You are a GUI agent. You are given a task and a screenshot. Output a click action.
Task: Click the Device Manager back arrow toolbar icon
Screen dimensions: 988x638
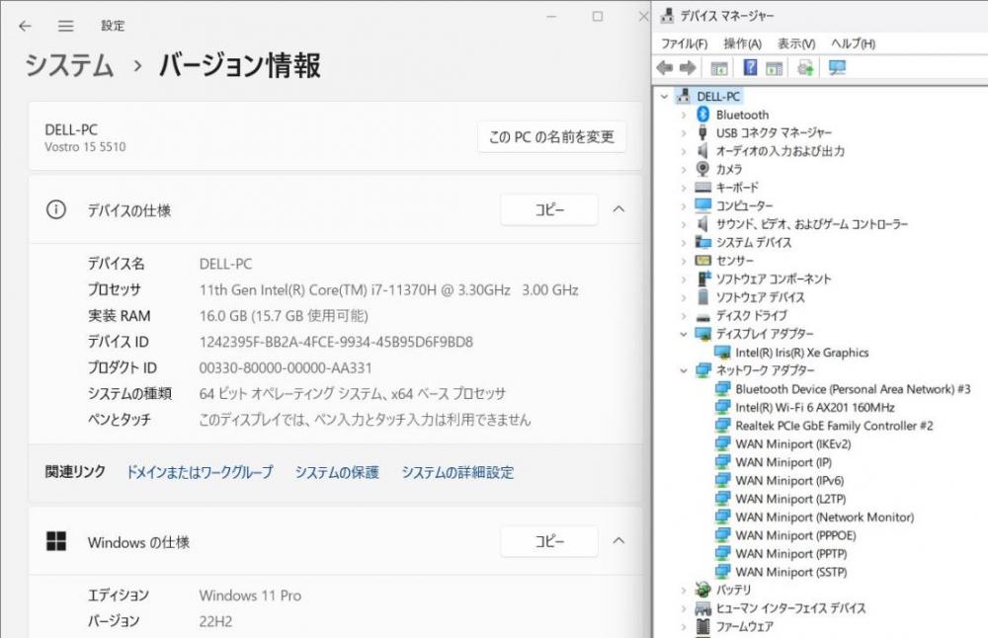(x=664, y=67)
